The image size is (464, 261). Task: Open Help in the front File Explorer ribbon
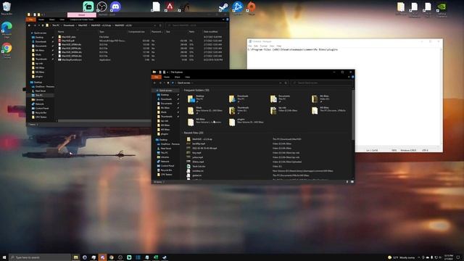352,77
